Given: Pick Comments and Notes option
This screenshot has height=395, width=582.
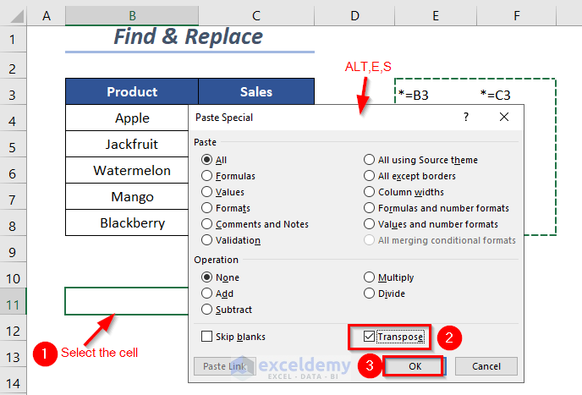Looking at the screenshot, I should point(207,224).
